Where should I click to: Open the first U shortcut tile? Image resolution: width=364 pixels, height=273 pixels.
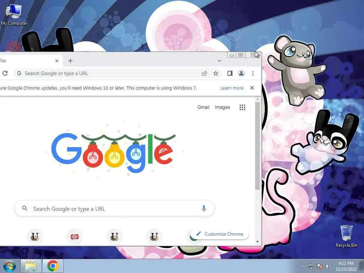coord(35,236)
